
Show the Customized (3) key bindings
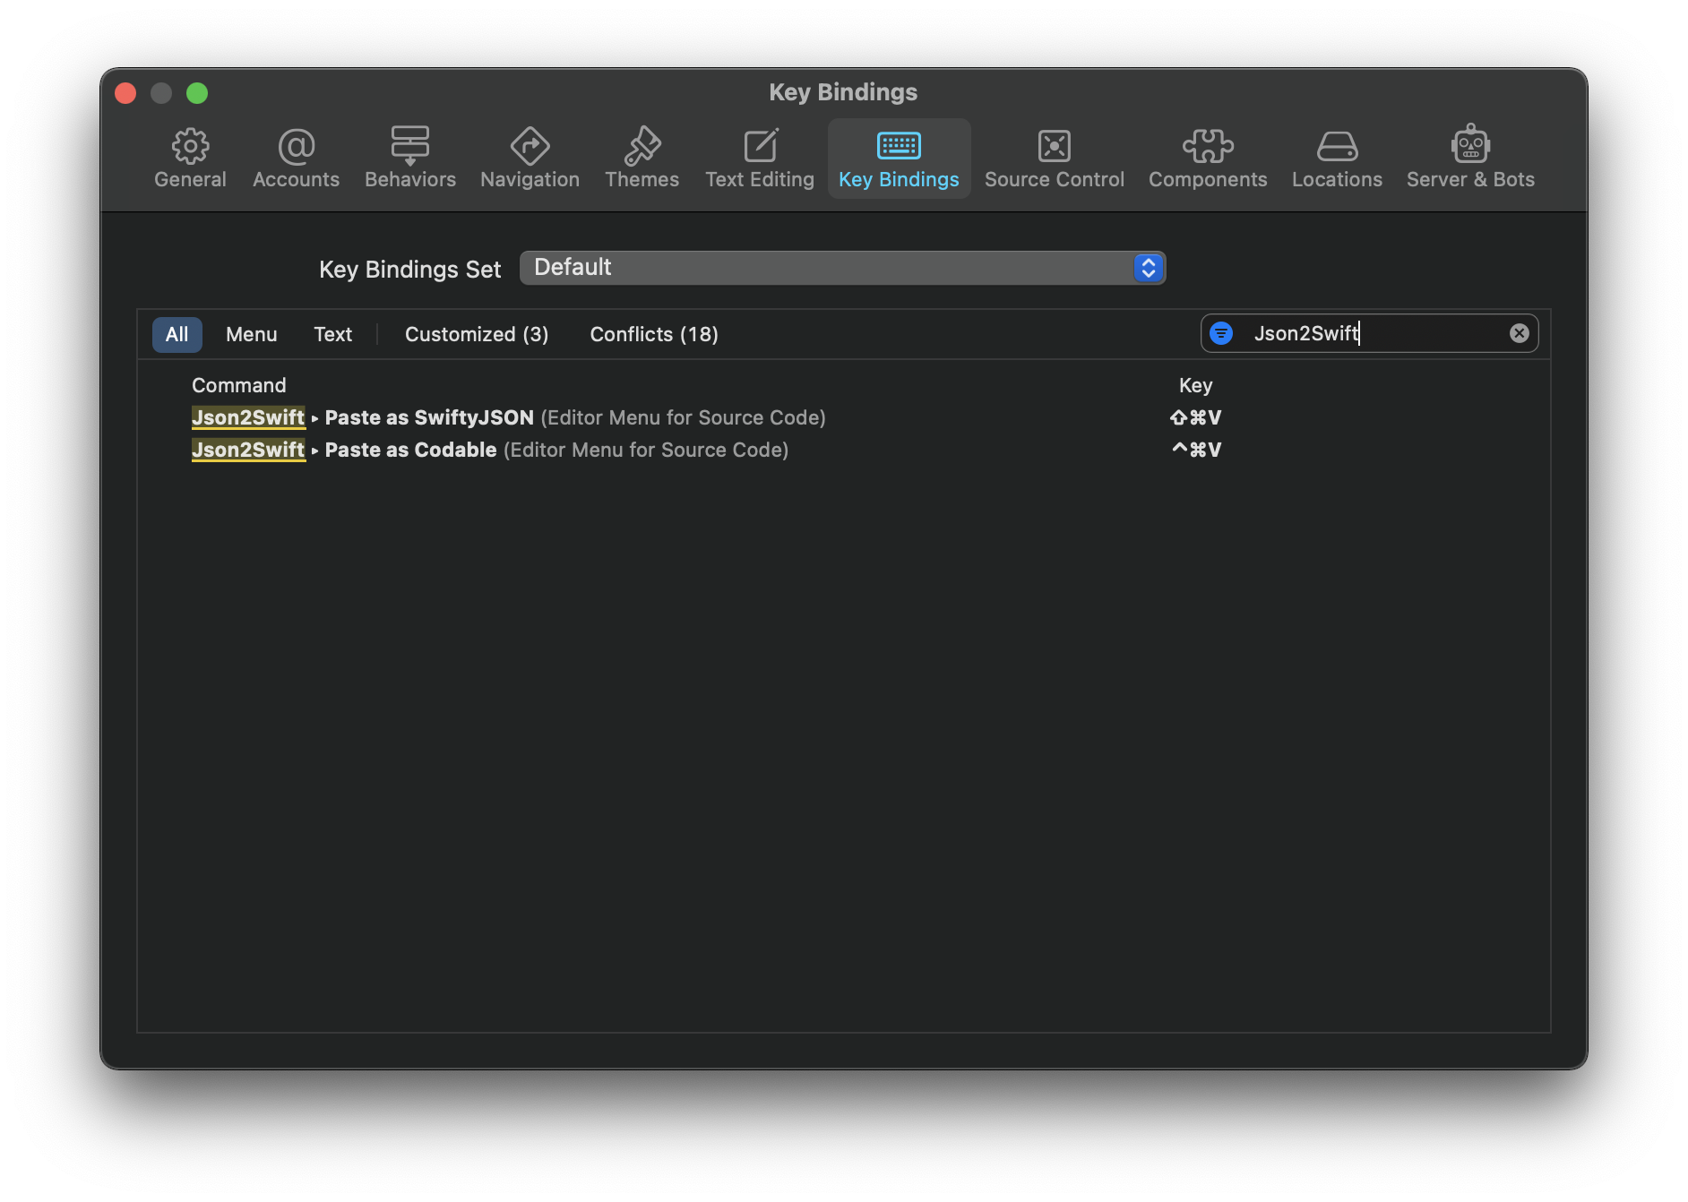[477, 334]
